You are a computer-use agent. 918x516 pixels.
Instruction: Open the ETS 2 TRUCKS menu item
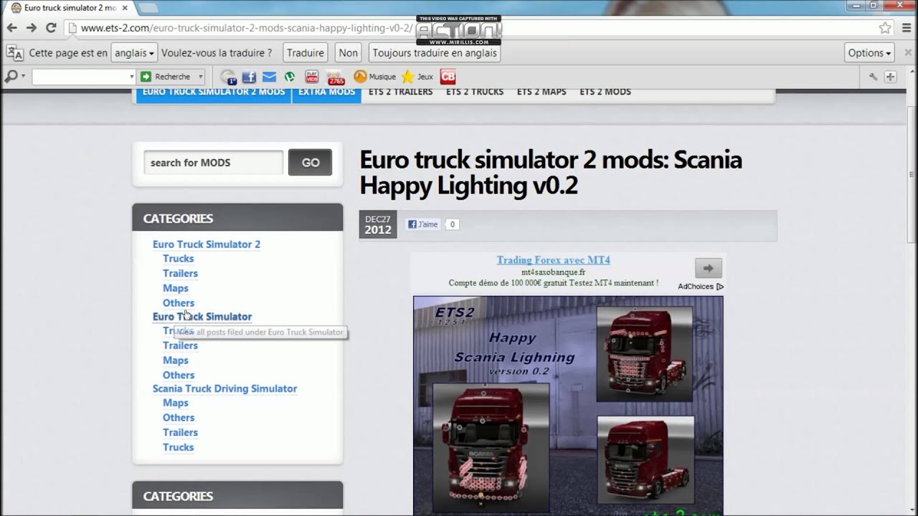coord(475,92)
